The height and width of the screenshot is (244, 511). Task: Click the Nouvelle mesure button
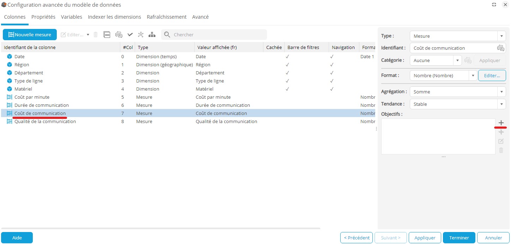30,35
